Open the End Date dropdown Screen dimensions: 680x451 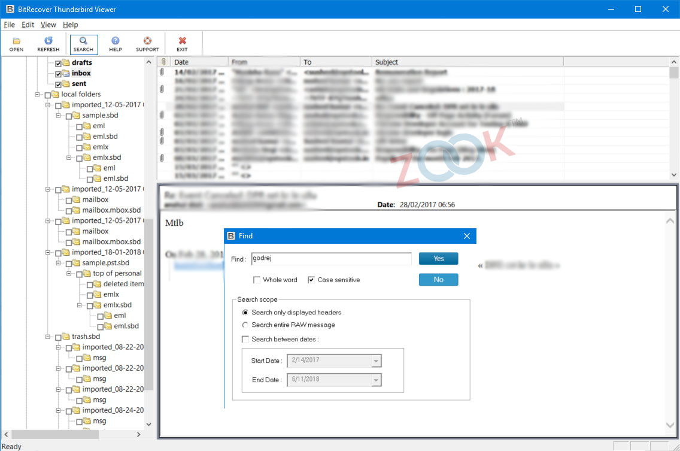[x=376, y=380]
